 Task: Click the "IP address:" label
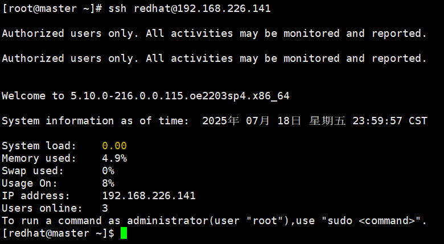36,196
